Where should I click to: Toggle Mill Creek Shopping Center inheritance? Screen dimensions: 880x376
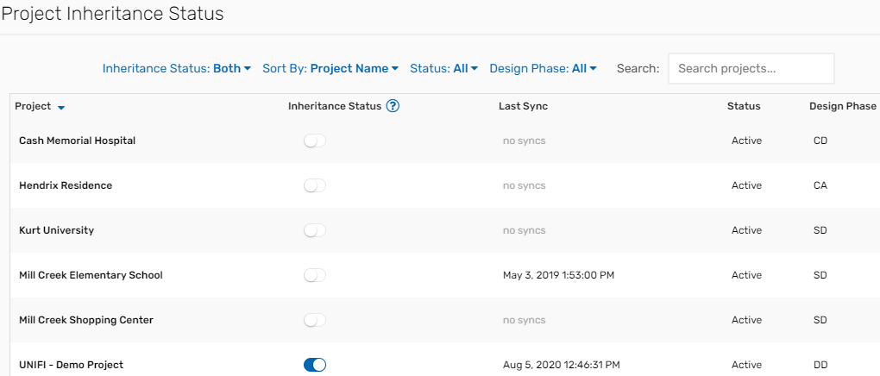click(x=315, y=320)
